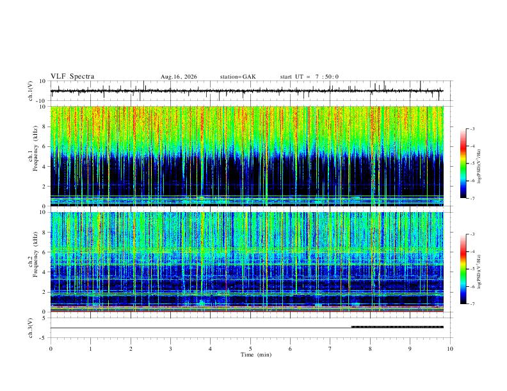The height and width of the screenshot is (391, 507).
Task: Select the 7-minute tick on time axis
Action: point(330,349)
